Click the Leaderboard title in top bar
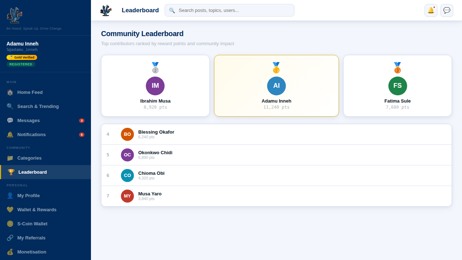This screenshot has width=462, height=260. tap(140, 10)
